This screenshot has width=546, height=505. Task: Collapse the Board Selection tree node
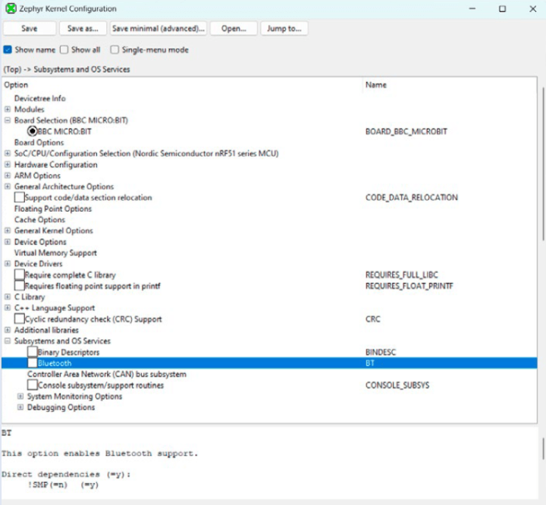[8, 121]
